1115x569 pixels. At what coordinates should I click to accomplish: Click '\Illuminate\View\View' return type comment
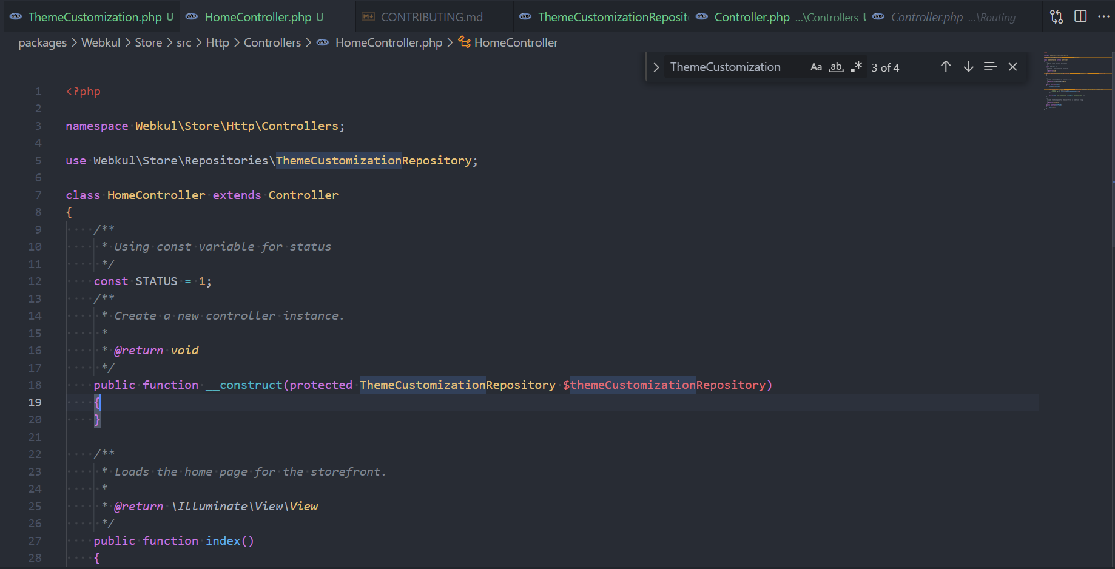[x=244, y=507]
